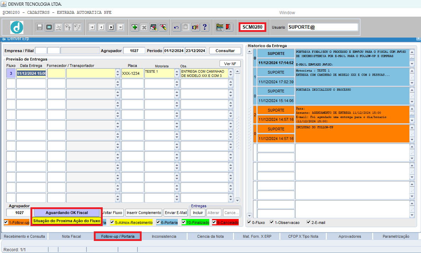421x253 pixels.
Task: Open the Recebimento e Consulta tab
Action: click(24, 236)
